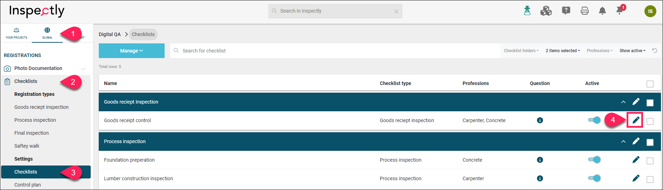Open the stacked cubes icon in header
This screenshot has width=663, height=190.
click(x=546, y=11)
